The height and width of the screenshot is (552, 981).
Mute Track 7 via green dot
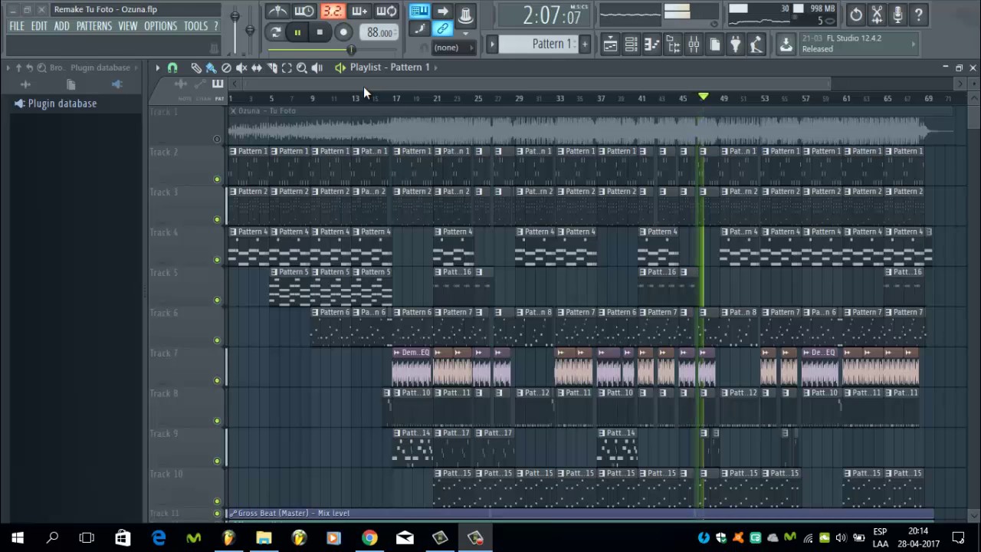coord(217,380)
